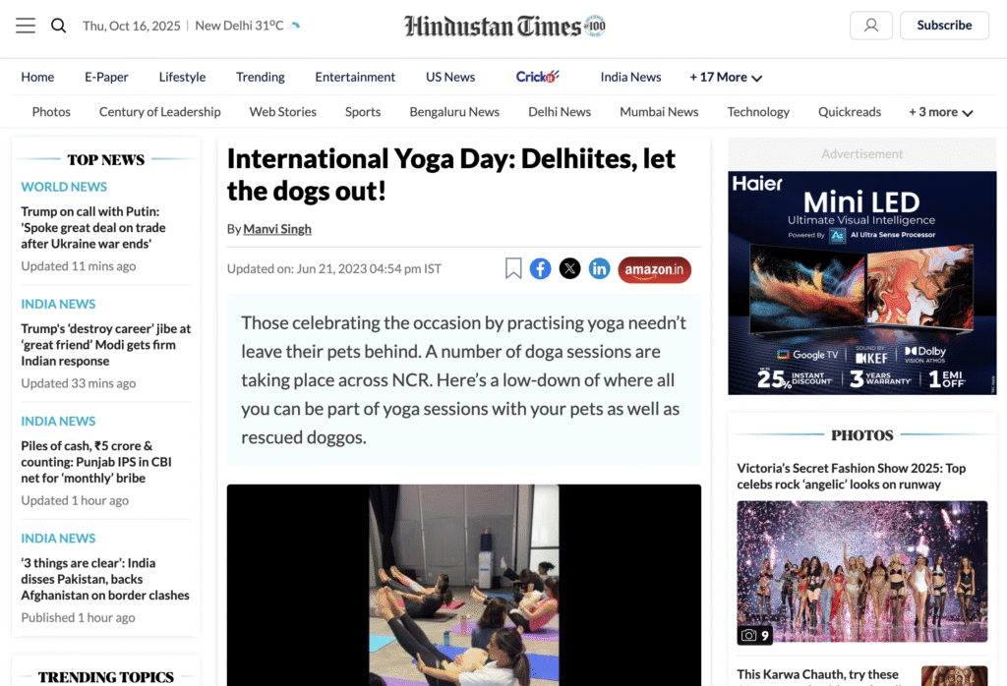Expand the '+ 17 More' dropdown

click(x=726, y=77)
